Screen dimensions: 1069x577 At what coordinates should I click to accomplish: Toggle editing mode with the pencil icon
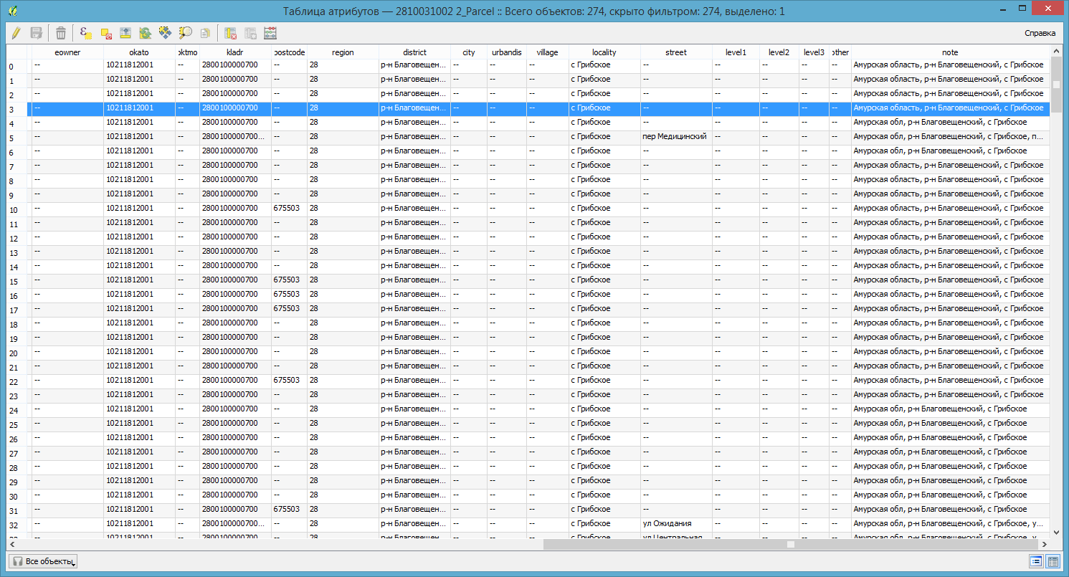coord(16,33)
